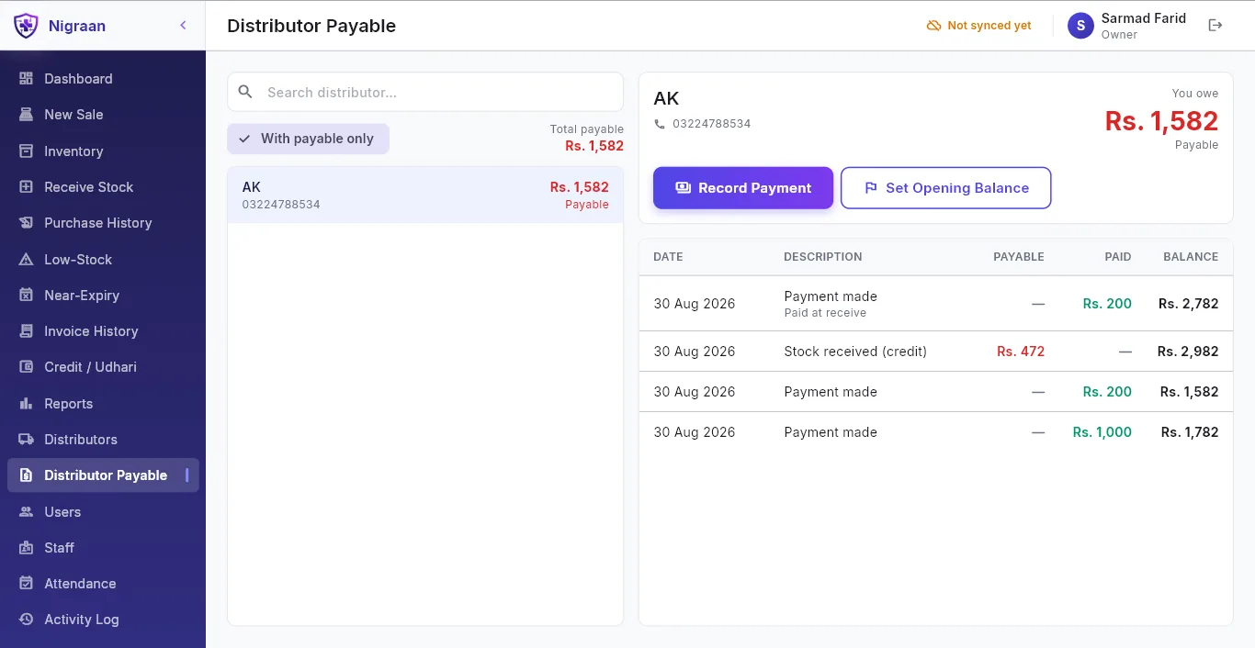The image size is (1255, 648).
Task: Open Dashboard from the sidebar
Action: pyautogui.click(x=103, y=79)
